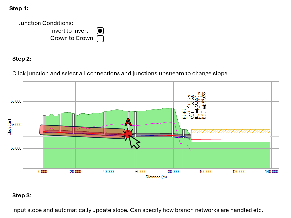This screenshot has width=291, height=218.
Task: Click the 140.000 distance axis tick label
Action: click(x=271, y=172)
